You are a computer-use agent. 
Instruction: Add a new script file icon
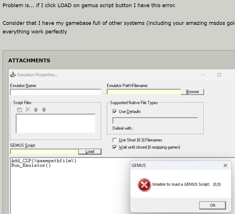click(x=19, y=110)
